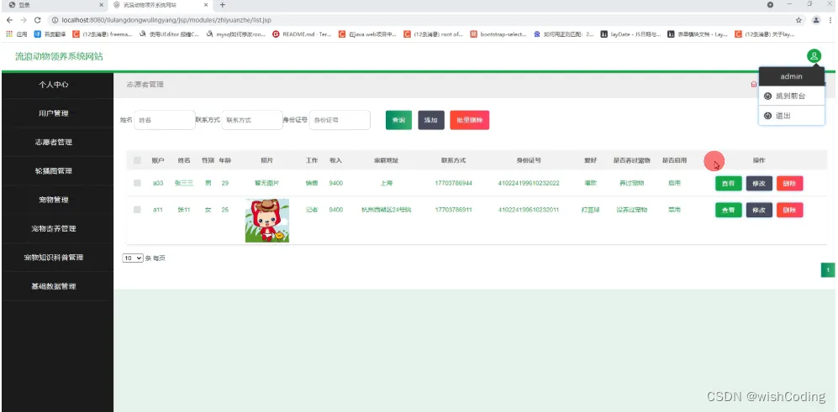The image size is (838, 412).
Task: Open README.md bookmark
Action: coord(302,34)
